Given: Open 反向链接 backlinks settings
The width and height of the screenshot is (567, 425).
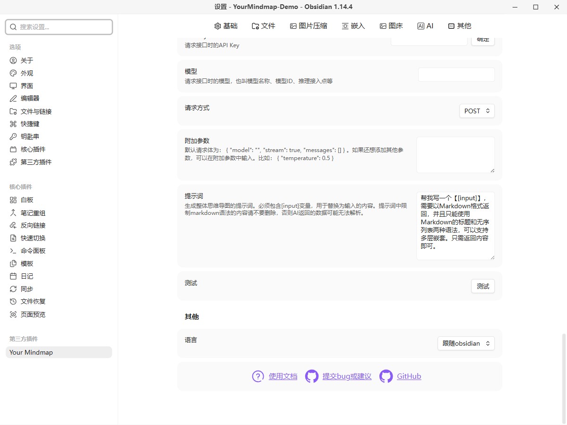Looking at the screenshot, I should tap(59, 225).
